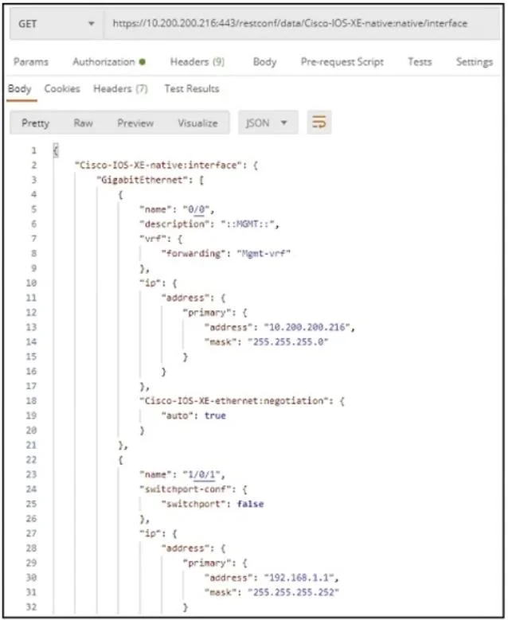Click the green Authorization status dot
The image size is (508, 620).
click(143, 62)
